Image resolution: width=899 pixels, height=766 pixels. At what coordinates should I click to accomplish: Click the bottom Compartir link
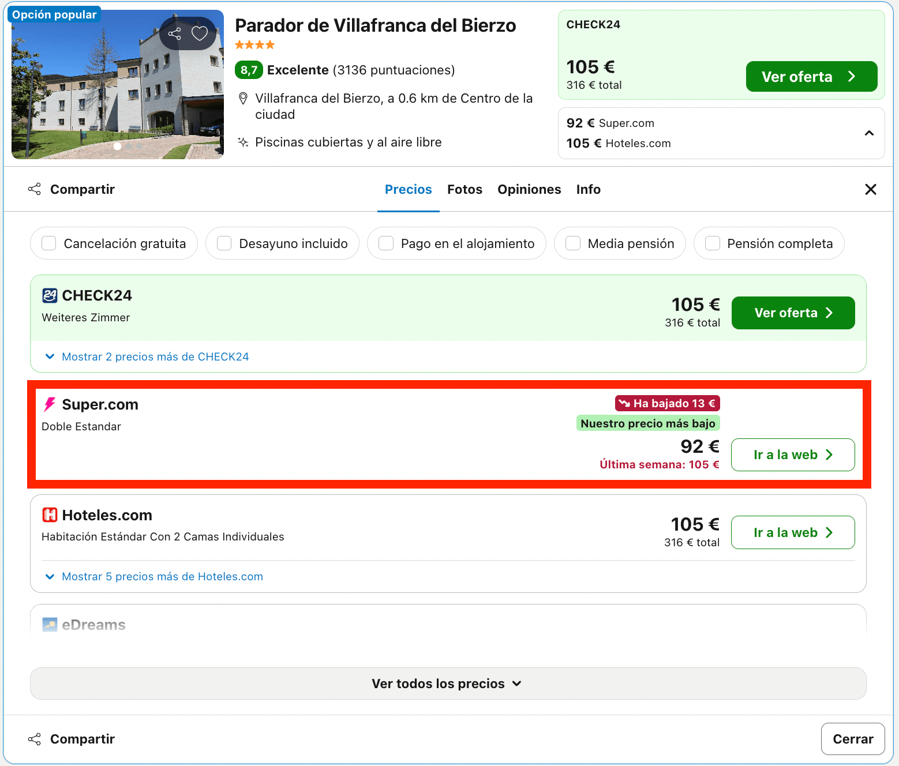tap(83, 739)
